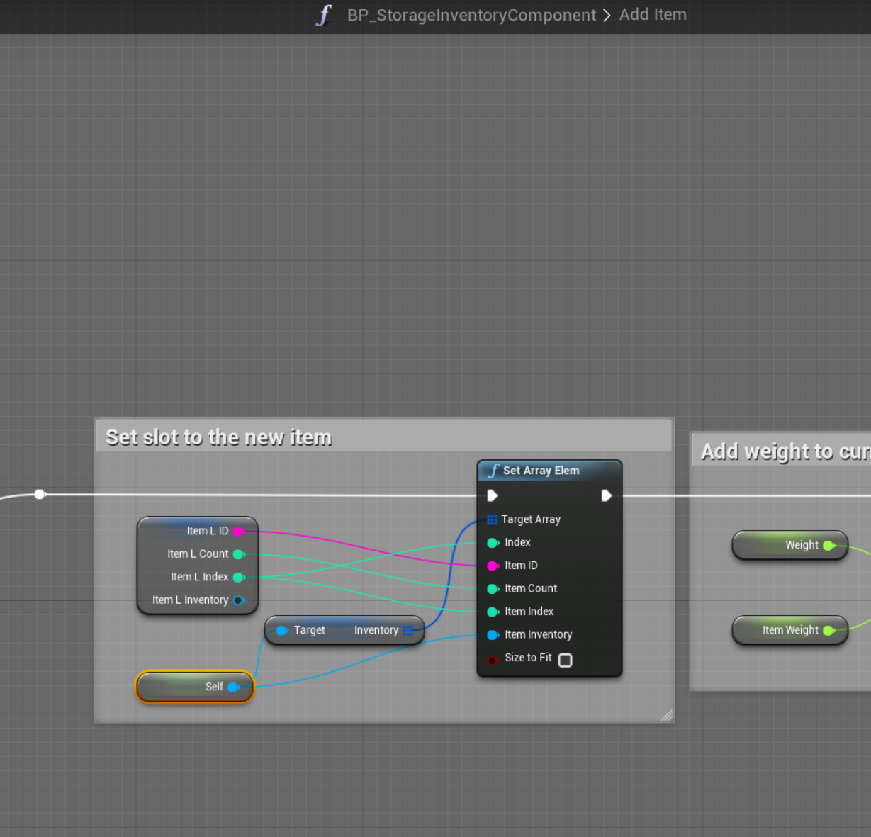Image resolution: width=871 pixels, height=837 pixels.
Task: Select the Set Array Elem node title
Action: coord(541,471)
